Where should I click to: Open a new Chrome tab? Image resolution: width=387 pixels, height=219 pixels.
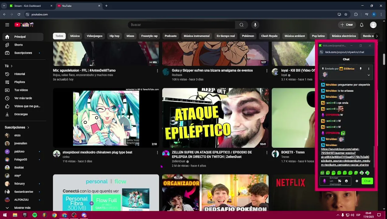(106, 6)
